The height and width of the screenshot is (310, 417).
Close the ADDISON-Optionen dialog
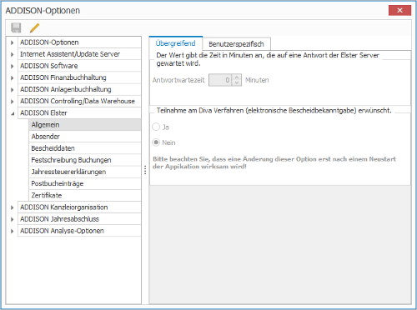(399, 10)
